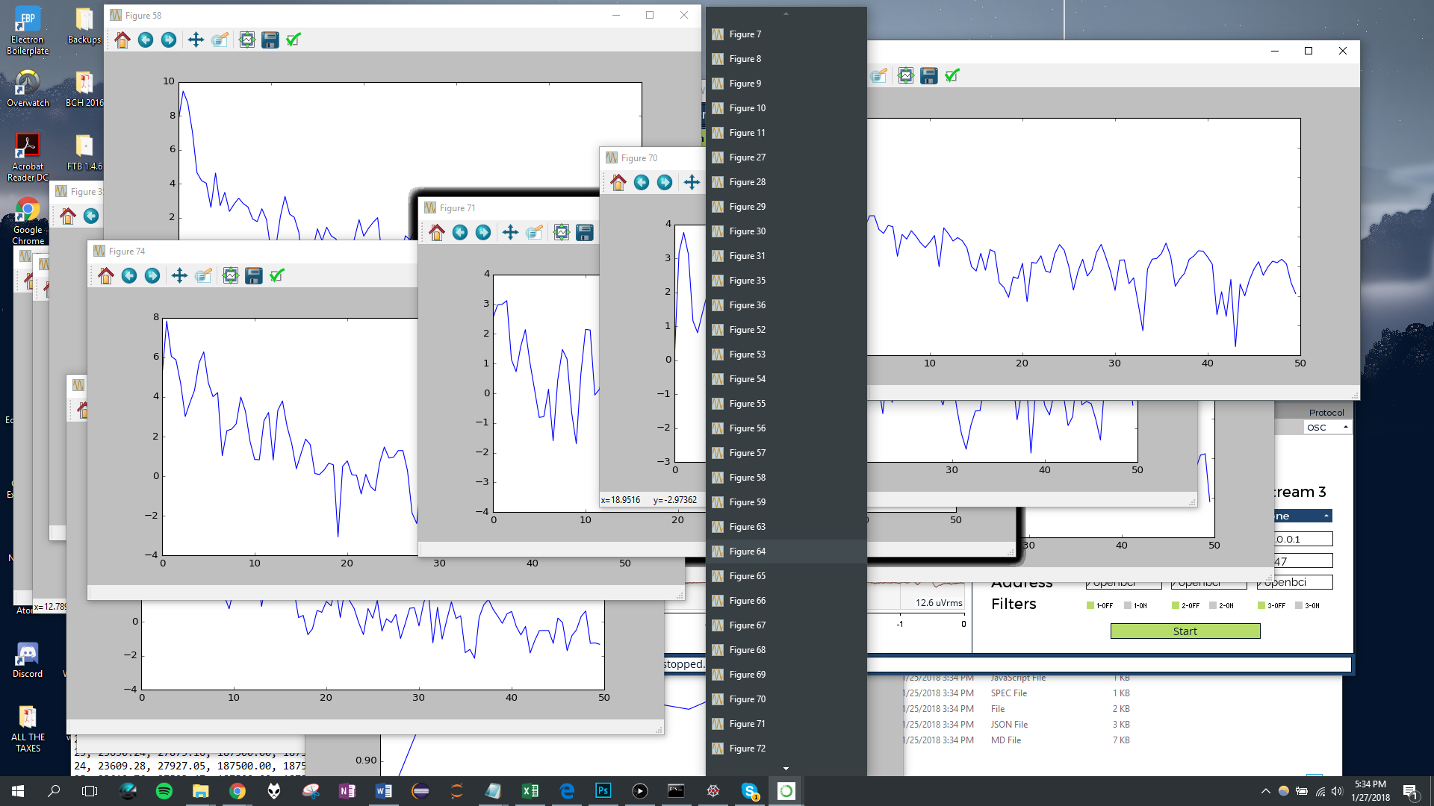Open the JSON File entry
Screen dimensions: 1434x806
pos(1009,725)
